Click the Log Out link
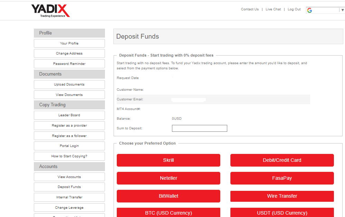 point(294,9)
